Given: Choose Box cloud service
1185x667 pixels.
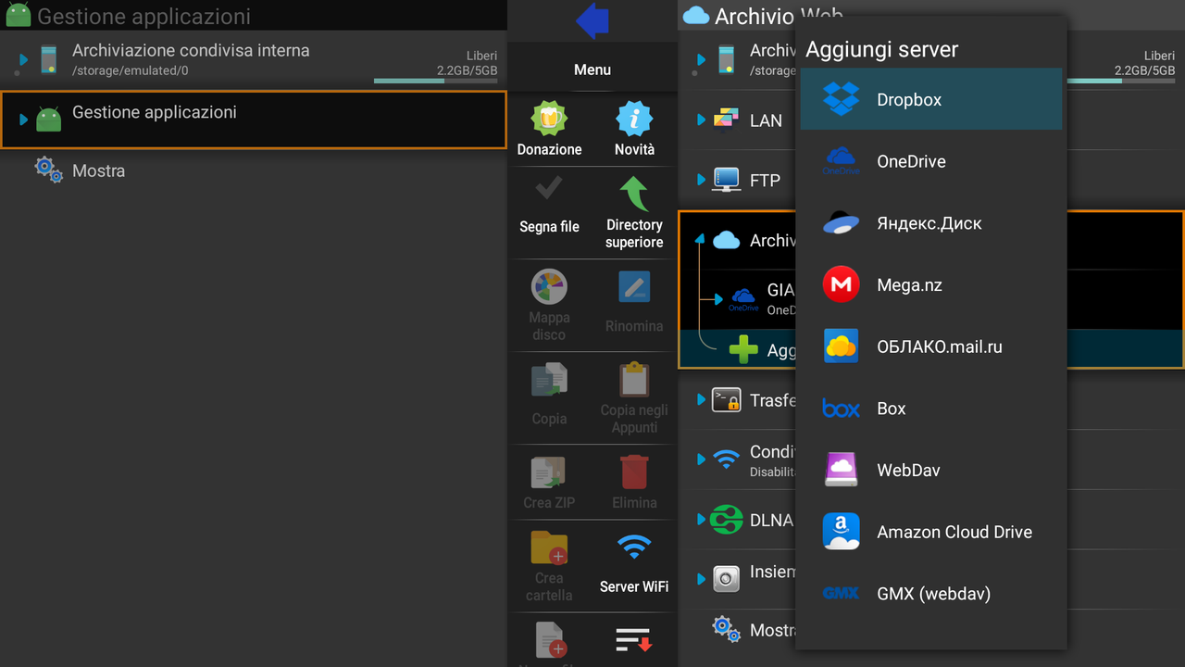Looking at the screenshot, I should 930,409.
